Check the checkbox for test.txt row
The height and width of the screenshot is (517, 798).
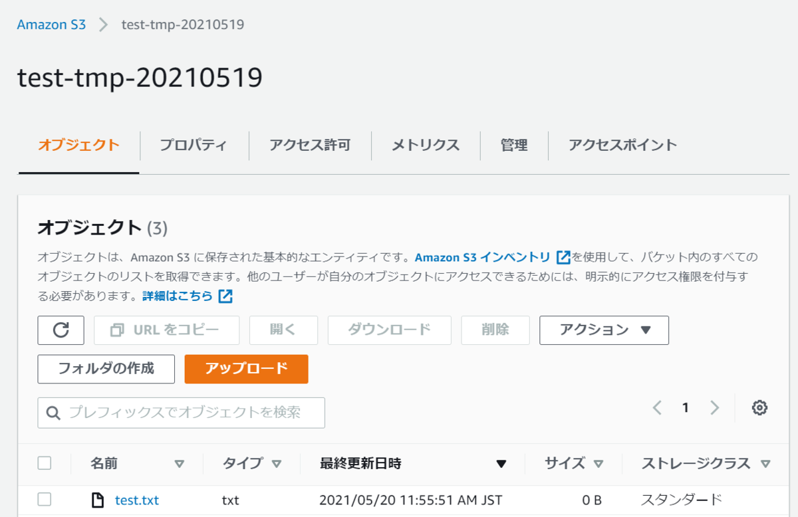coord(45,500)
